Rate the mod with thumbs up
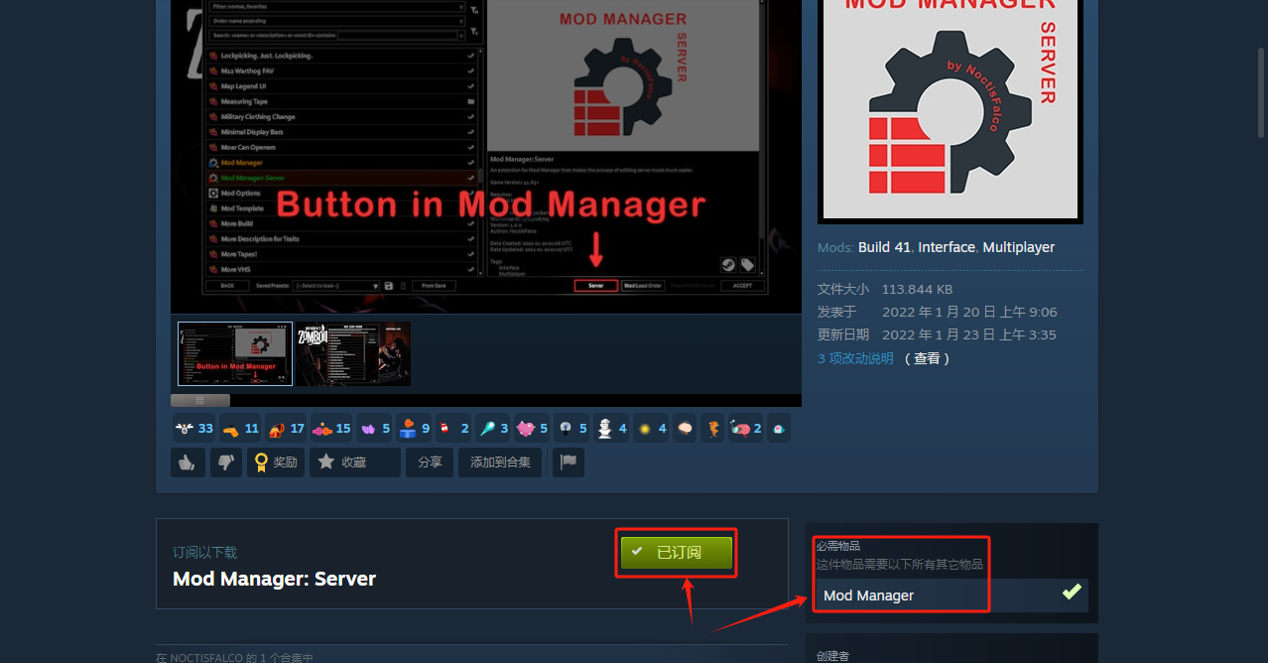 pyautogui.click(x=189, y=462)
